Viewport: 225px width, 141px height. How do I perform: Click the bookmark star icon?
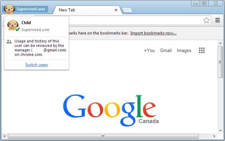click(206, 20)
